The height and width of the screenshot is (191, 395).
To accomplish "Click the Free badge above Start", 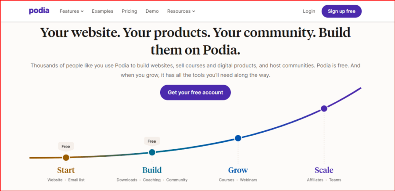I will (x=66, y=147).
